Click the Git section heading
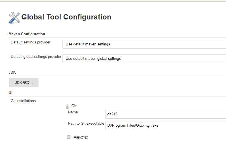 [x=11, y=93]
